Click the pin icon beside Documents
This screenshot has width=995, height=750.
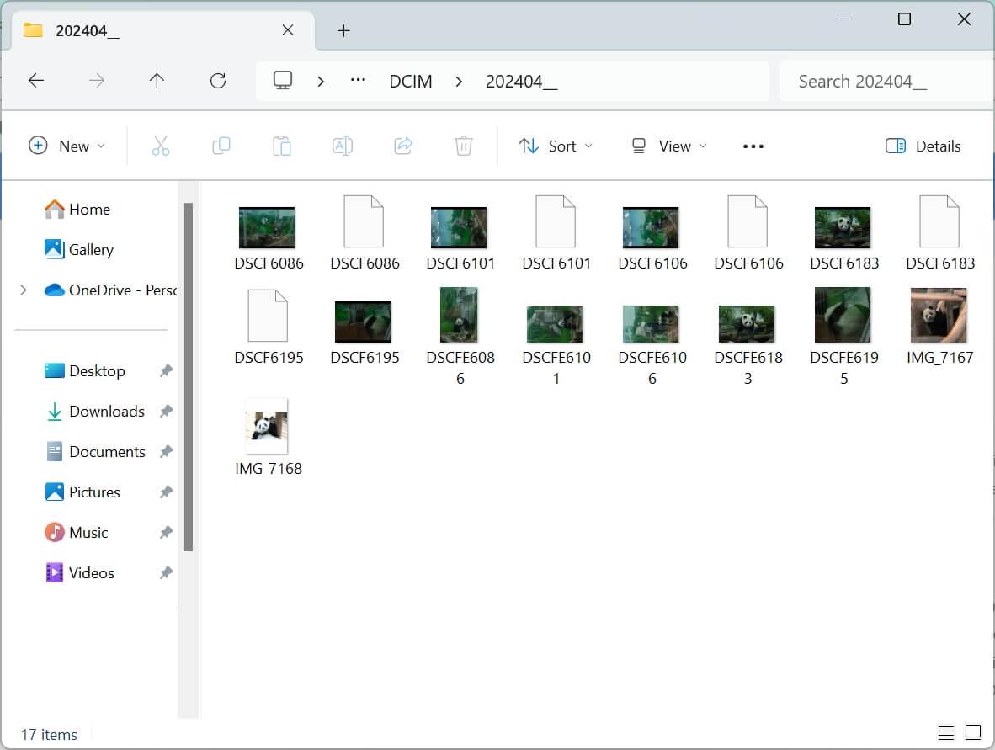pyautogui.click(x=166, y=452)
